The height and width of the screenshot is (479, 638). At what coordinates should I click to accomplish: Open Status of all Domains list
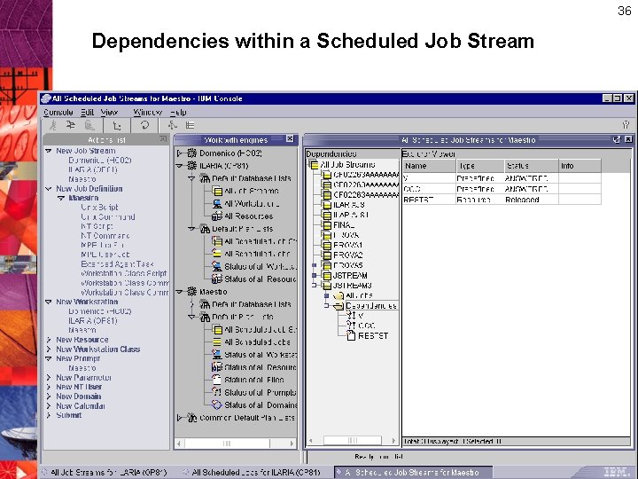click(x=261, y=404)
